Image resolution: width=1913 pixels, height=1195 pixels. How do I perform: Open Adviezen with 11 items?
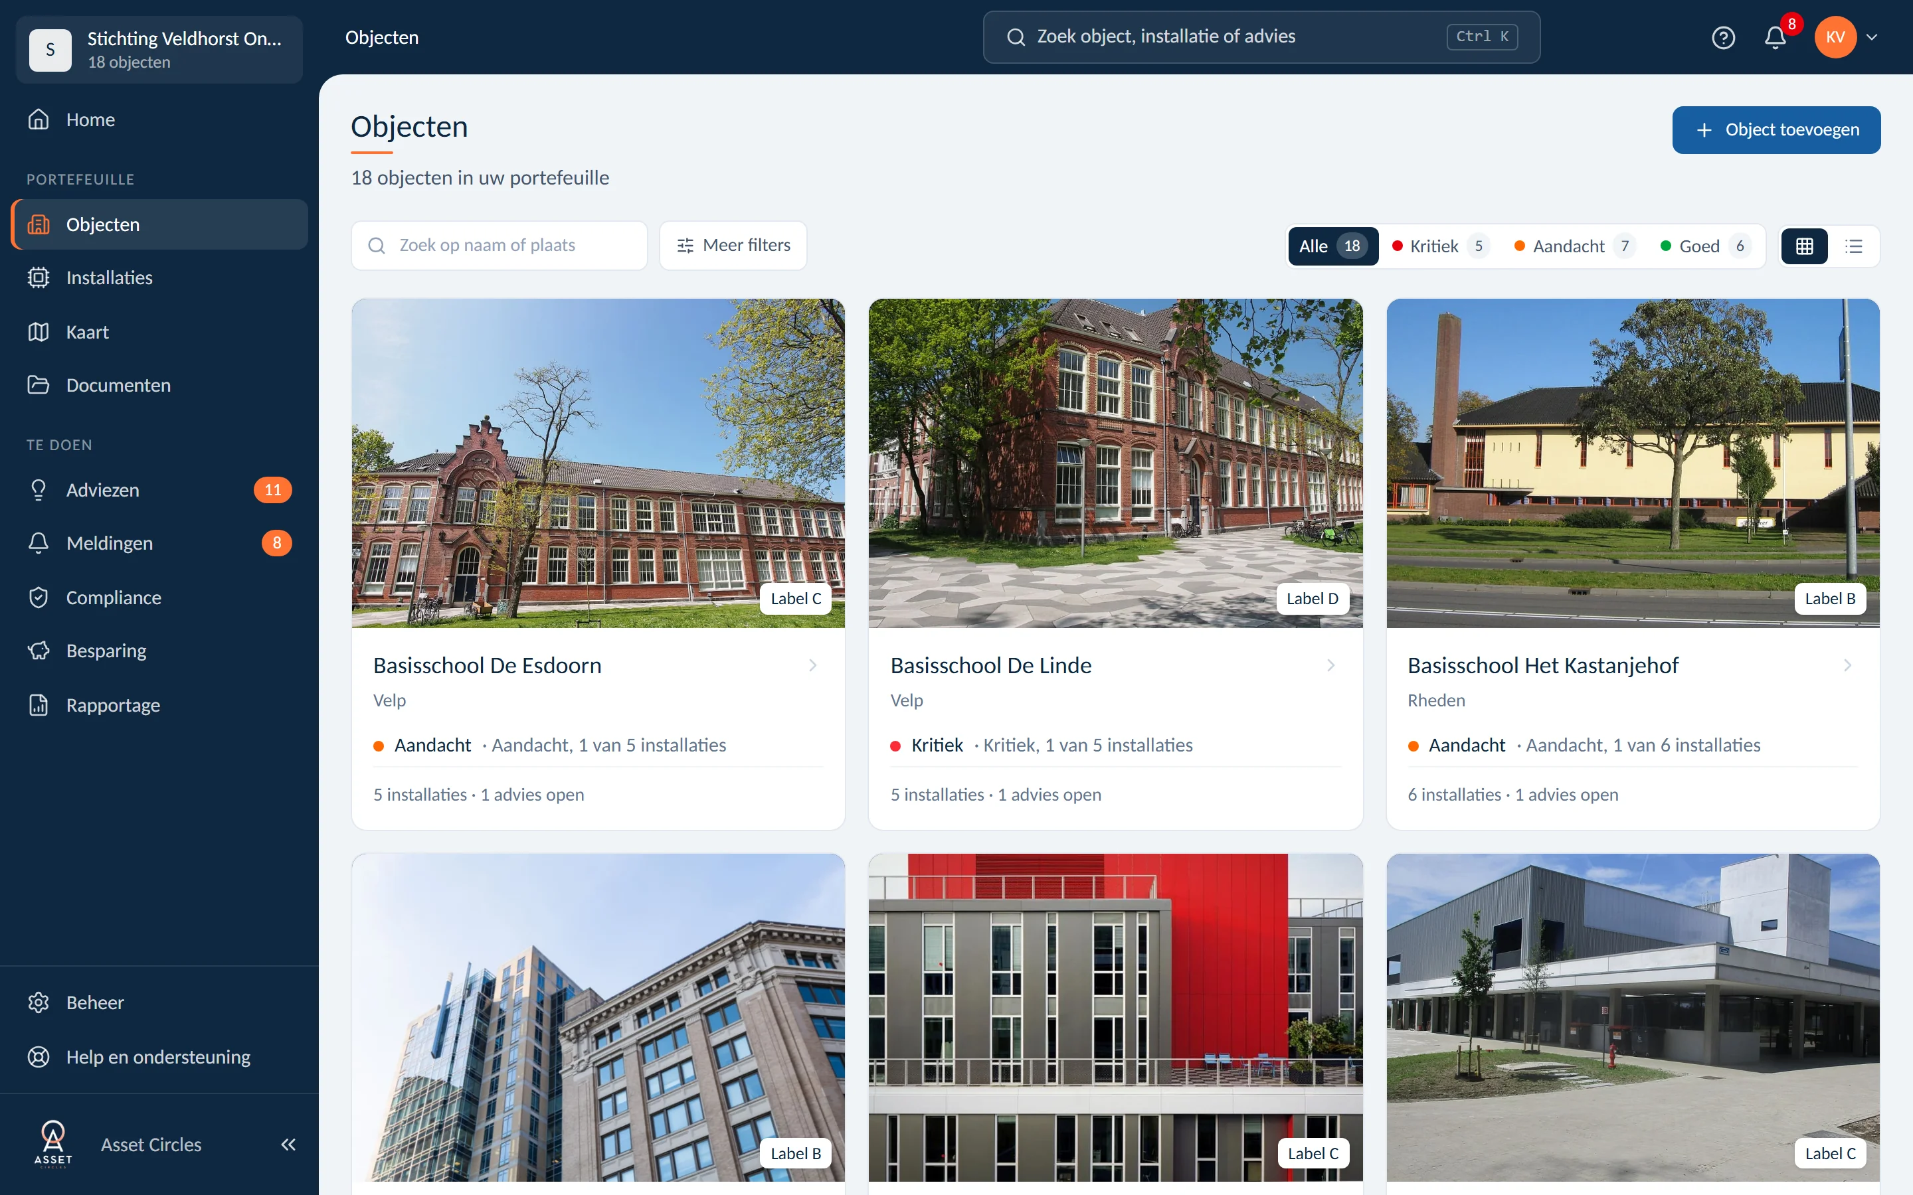(x=159, y=490)
